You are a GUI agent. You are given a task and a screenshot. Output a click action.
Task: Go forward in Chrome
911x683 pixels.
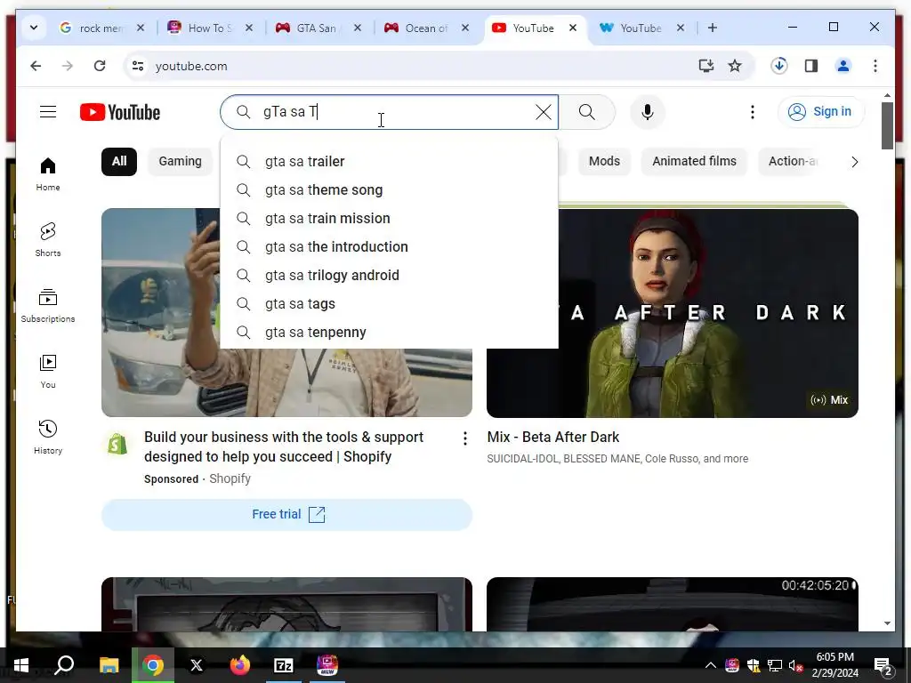pos(68,66)
